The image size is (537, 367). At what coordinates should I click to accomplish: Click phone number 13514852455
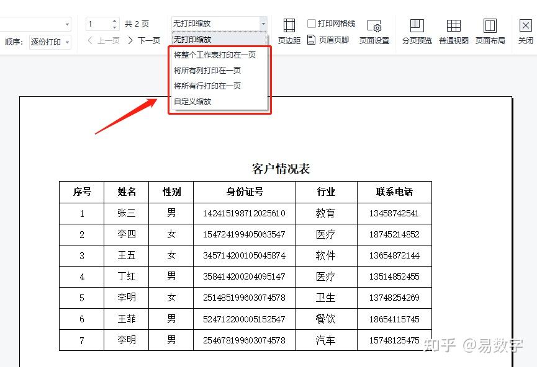[x=394, y=276]
